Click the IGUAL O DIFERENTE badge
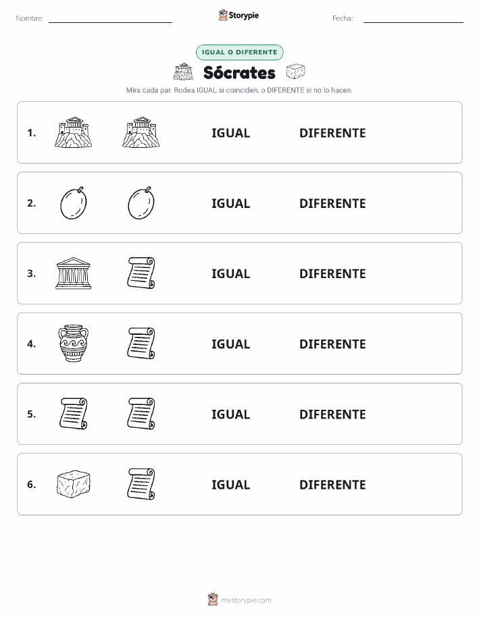The width and height of the screenshot is (479, 619). 239,52
